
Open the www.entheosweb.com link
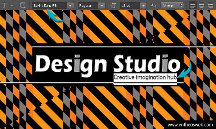click(190, 125)
